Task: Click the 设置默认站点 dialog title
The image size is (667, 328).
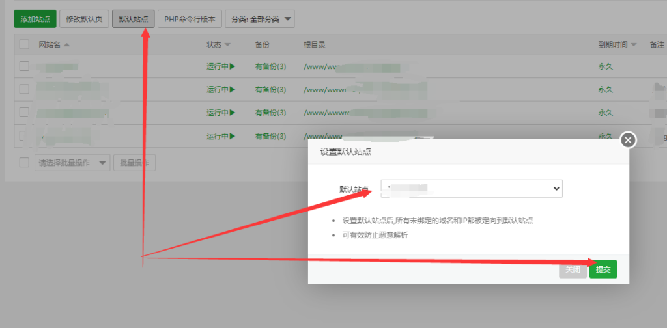Action: tap(345, 152)
